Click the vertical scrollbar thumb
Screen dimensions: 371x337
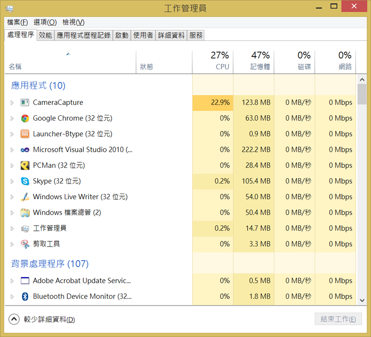[362, 94]
